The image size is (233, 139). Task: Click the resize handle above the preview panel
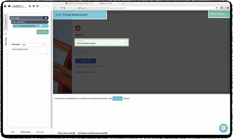pyautogui.click(x=142, y=94)
